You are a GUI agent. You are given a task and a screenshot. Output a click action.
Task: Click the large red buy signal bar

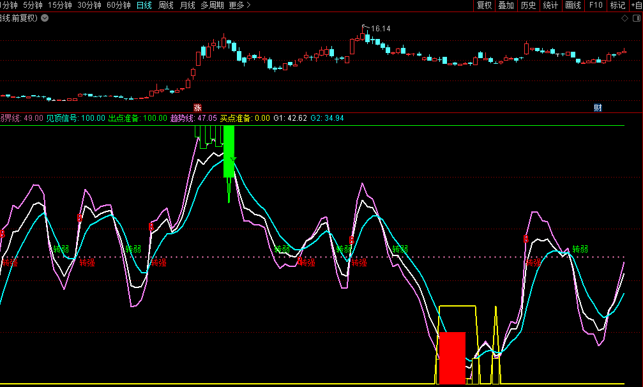coord(452,358)
